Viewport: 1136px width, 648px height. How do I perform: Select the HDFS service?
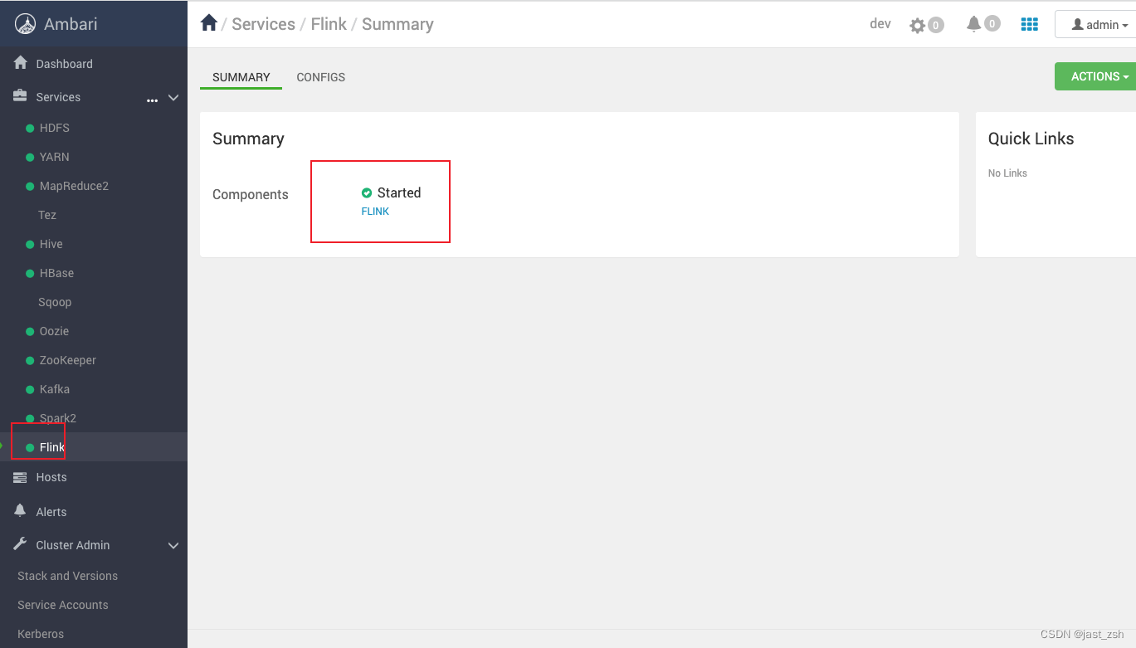(55, 128)
